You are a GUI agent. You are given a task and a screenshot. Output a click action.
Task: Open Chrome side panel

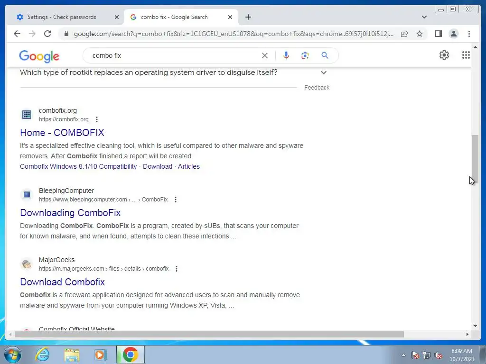(x=438, y=34)
